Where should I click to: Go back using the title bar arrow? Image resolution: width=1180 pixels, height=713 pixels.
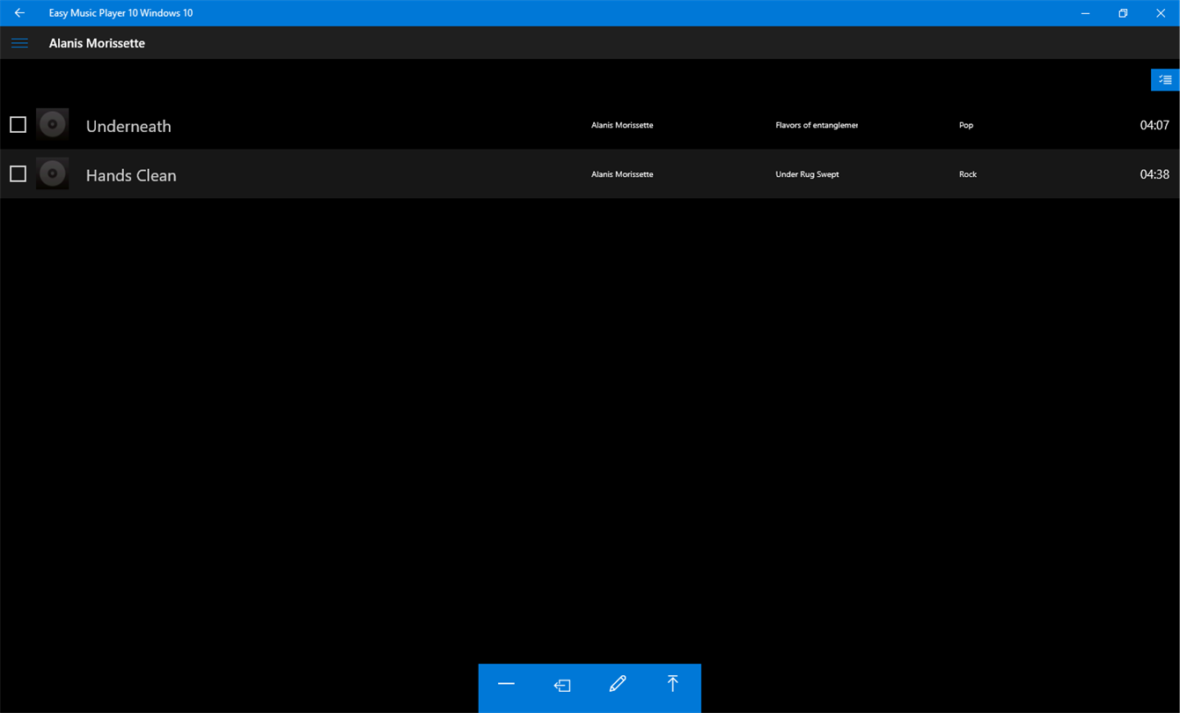tap(19, 13)
